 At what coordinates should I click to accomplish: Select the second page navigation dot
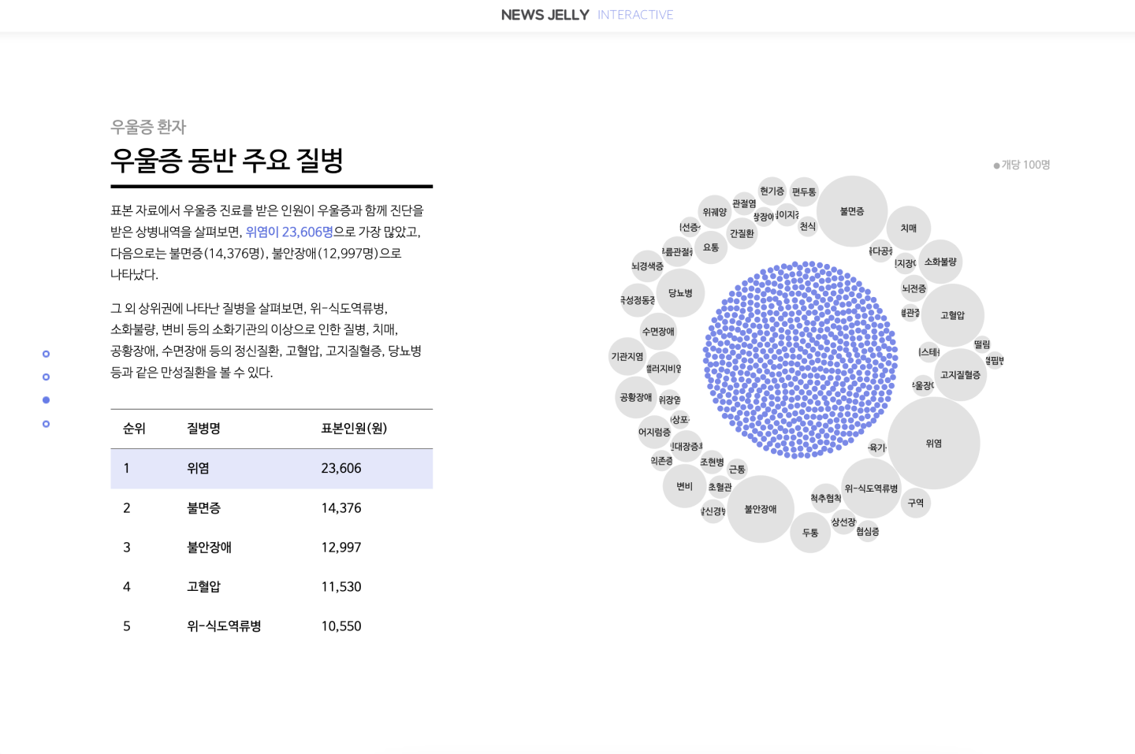[x=47, y=377]
